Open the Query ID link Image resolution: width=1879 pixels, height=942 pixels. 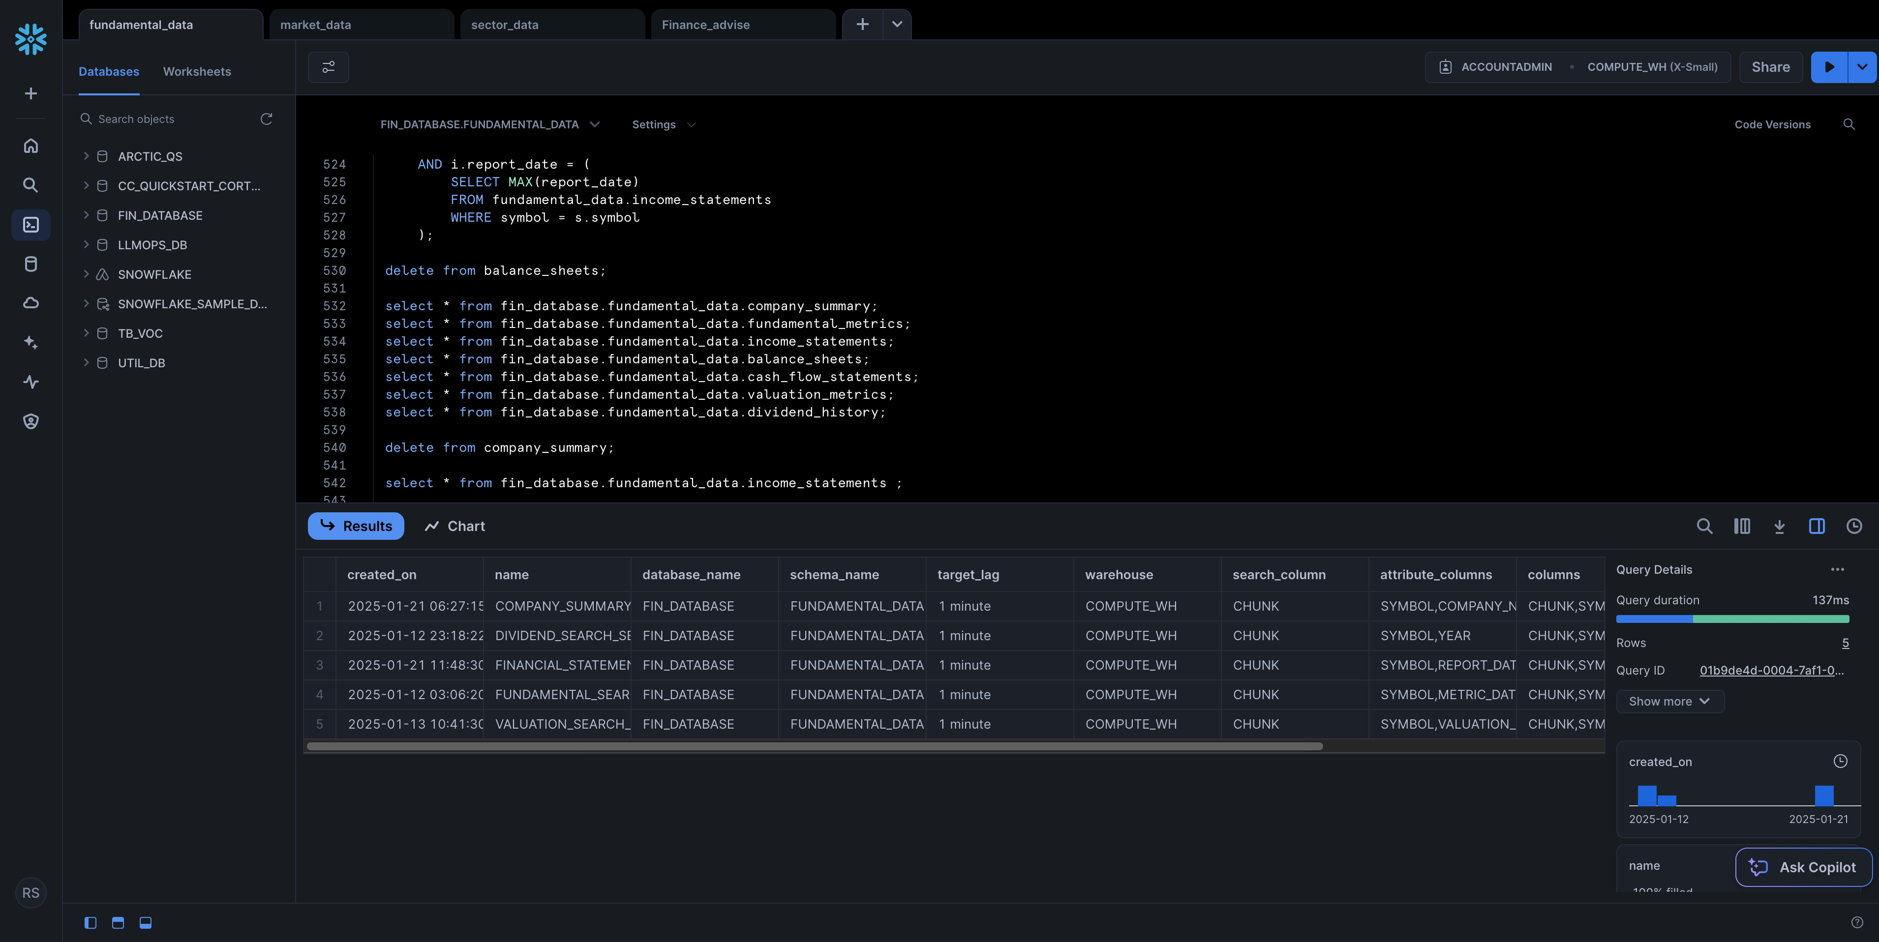coord(1771,671)
